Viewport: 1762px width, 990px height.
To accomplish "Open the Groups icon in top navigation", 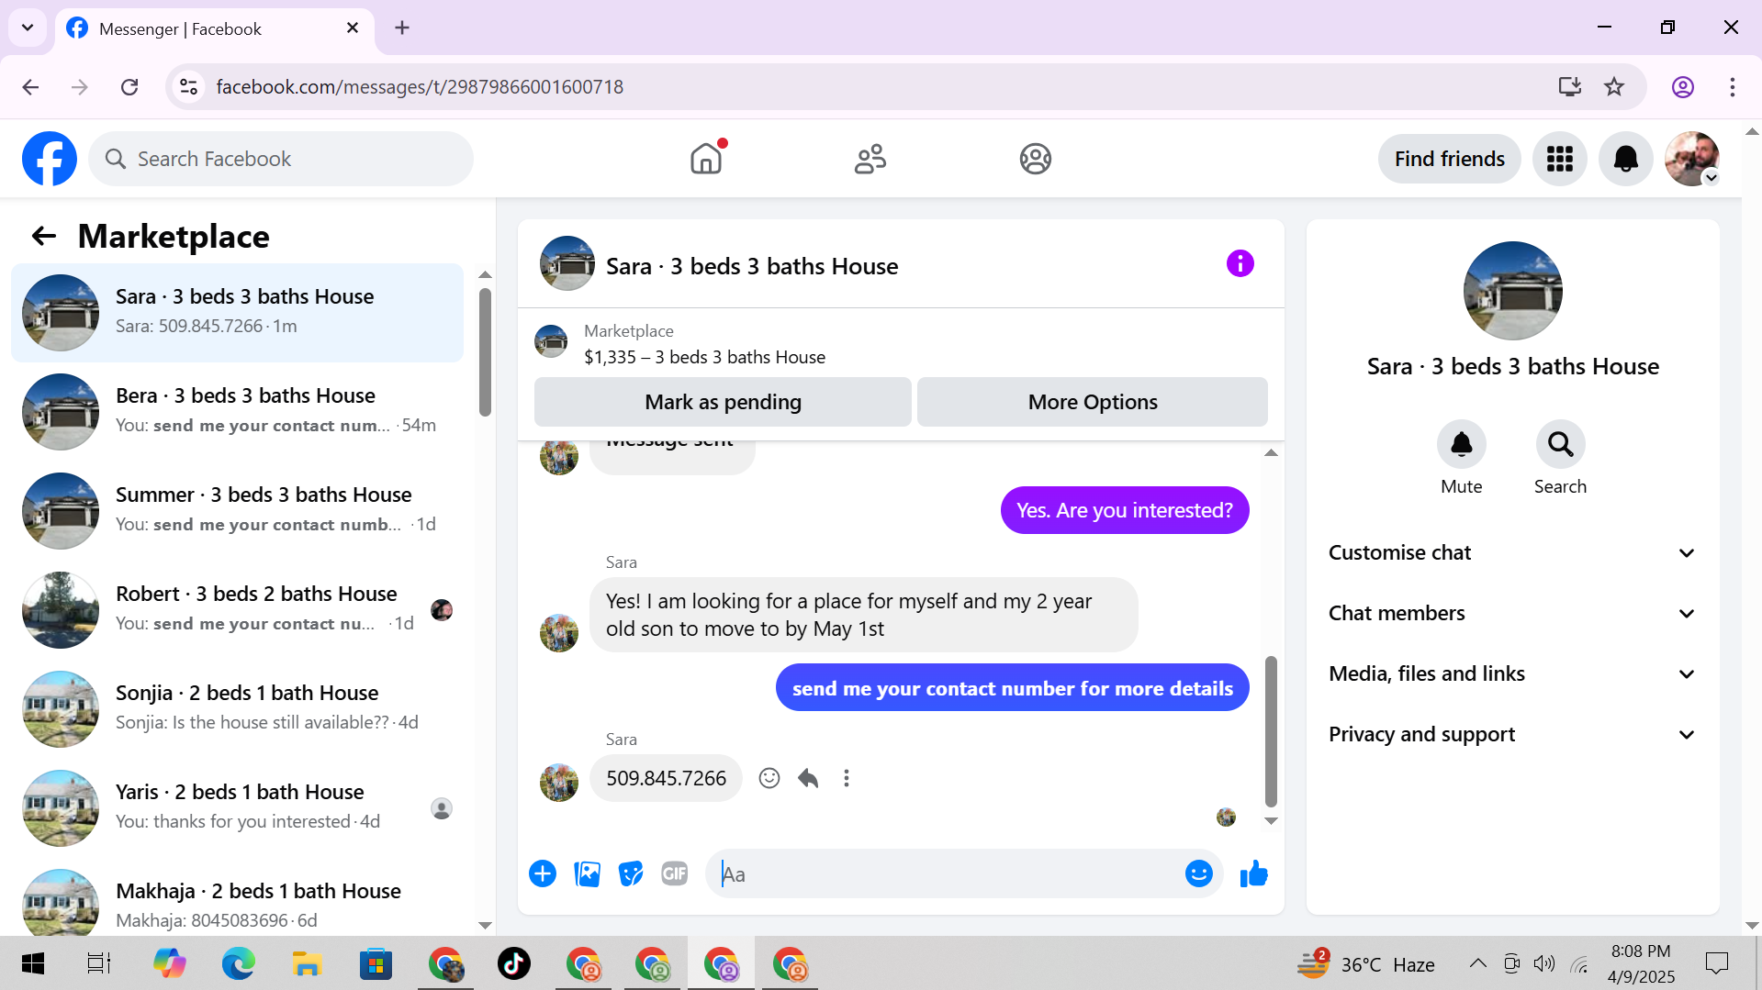I will coord(1035,159).
